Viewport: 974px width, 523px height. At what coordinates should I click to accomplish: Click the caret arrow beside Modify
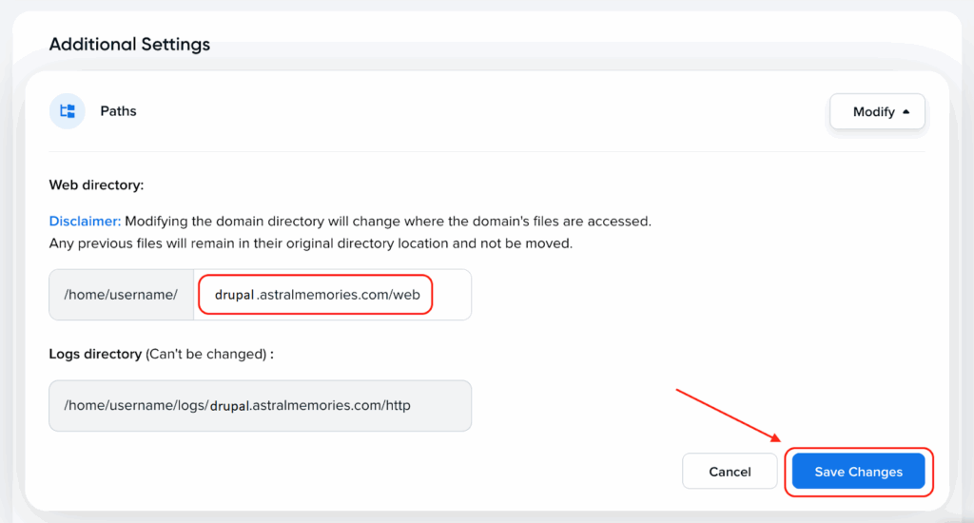point(906,111)
